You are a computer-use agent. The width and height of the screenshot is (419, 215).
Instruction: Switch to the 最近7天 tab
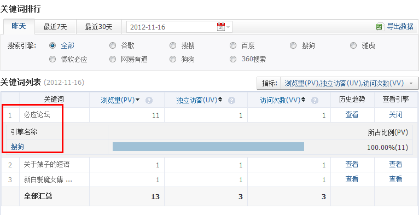55,27
